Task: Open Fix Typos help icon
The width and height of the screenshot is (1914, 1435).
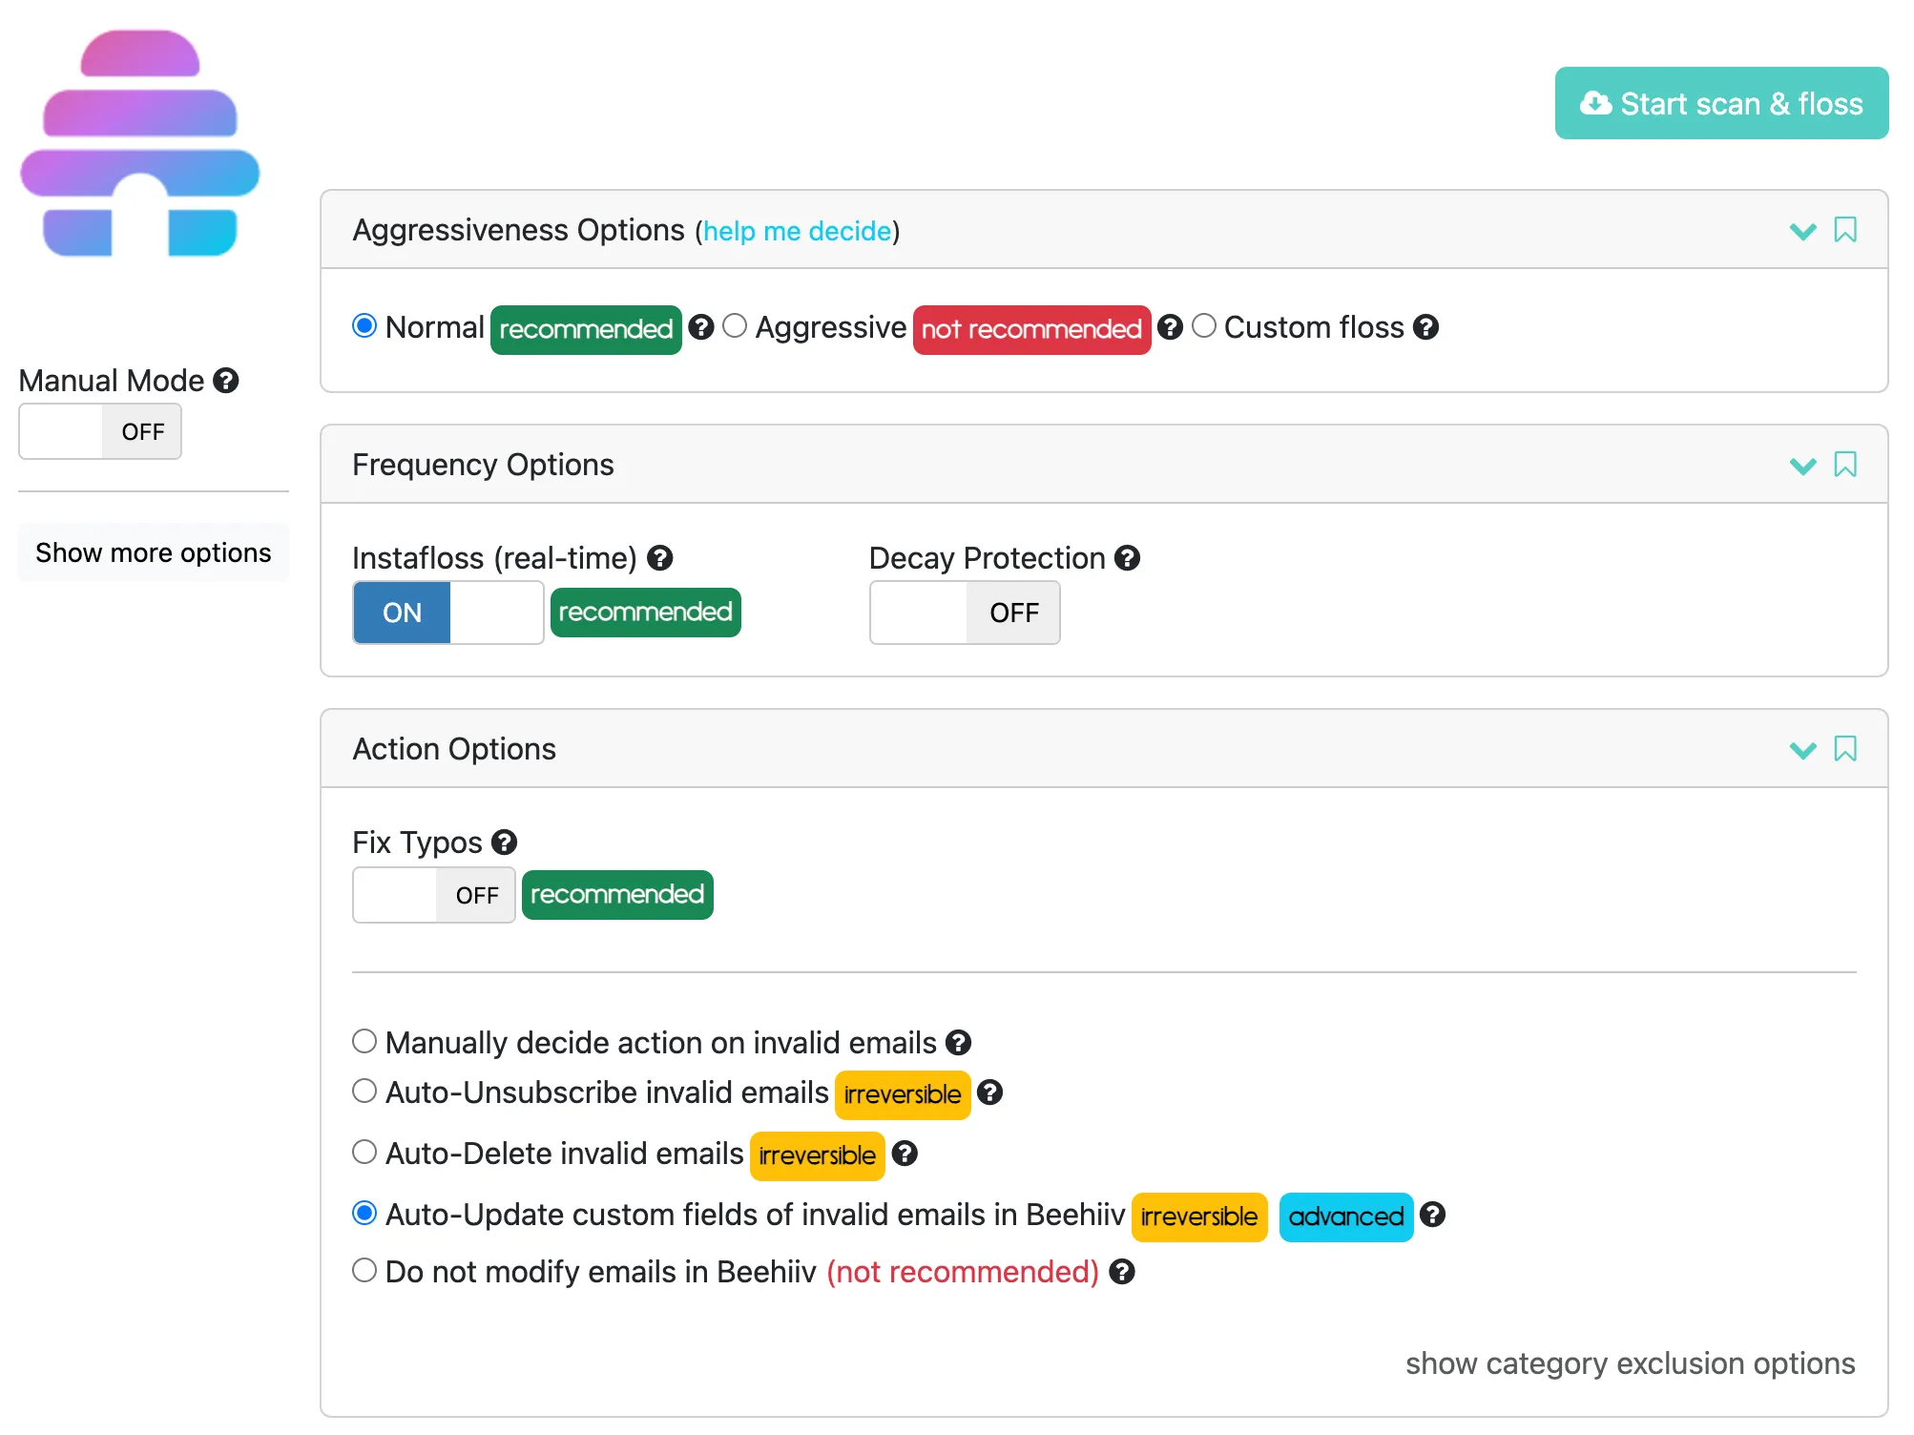Action: point(505,842)
